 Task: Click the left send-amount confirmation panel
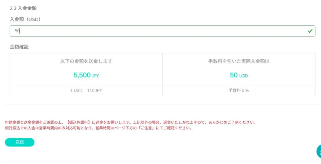click(86, 75)
